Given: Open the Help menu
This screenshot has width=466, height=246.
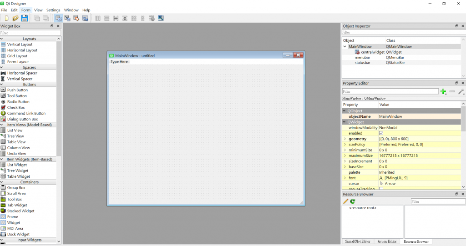Looking at the screenshot, I should (x=86, y=10).
